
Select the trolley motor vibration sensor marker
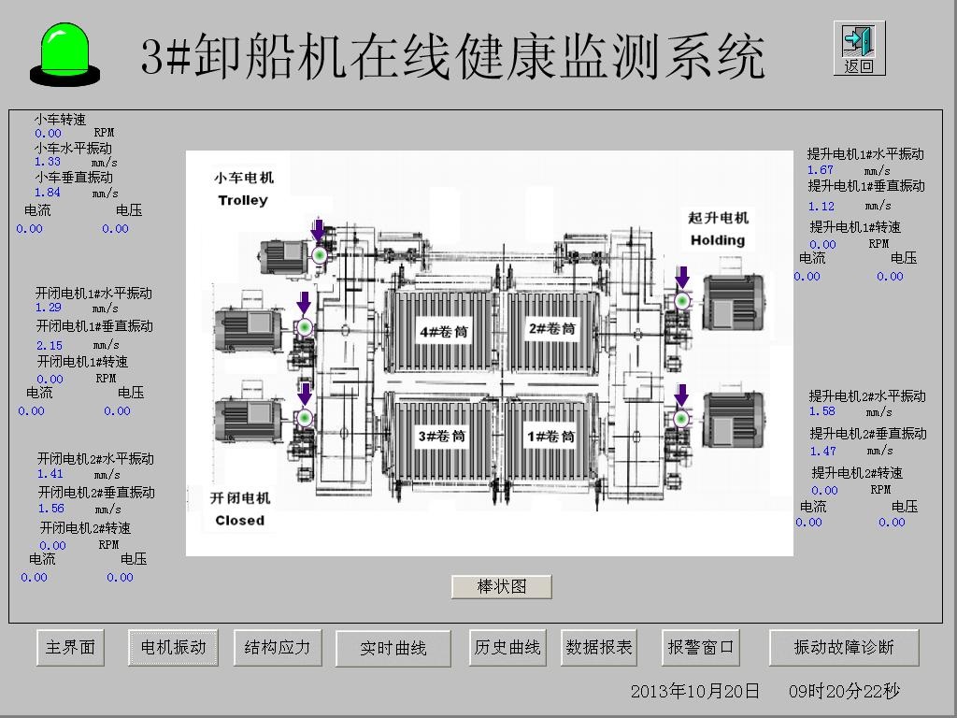click(x=319, y=254)
